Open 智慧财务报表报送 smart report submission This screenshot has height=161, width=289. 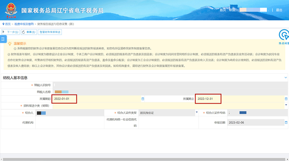pos(50,32)
